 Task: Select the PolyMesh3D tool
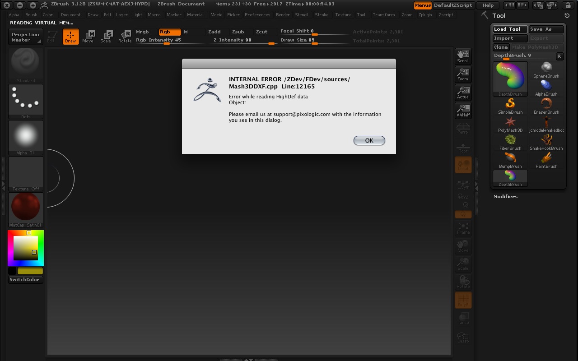510,124
